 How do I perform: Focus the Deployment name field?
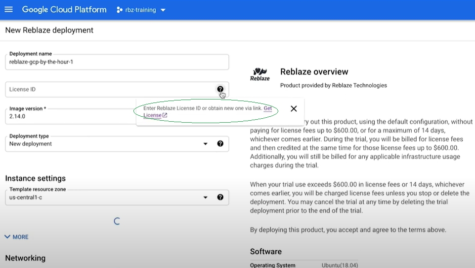(x=117, y=62)
